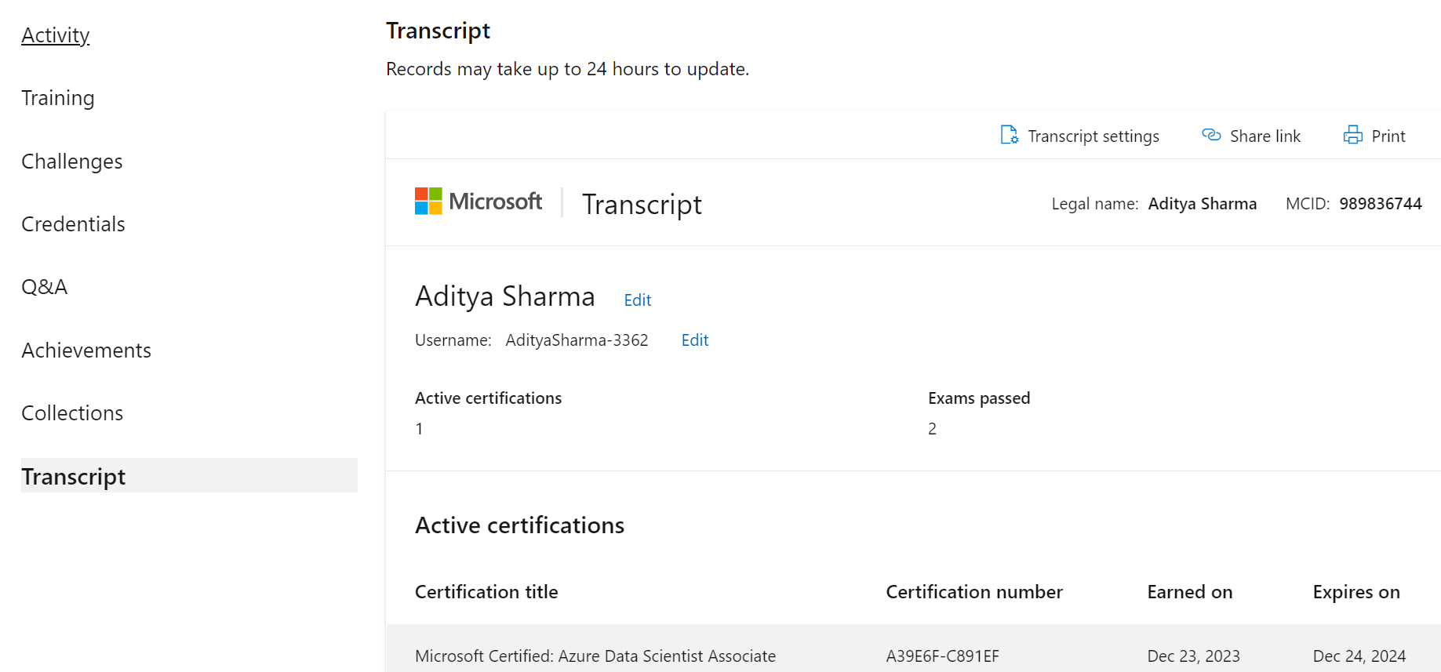Open the Activity menu item

[56, 35]
